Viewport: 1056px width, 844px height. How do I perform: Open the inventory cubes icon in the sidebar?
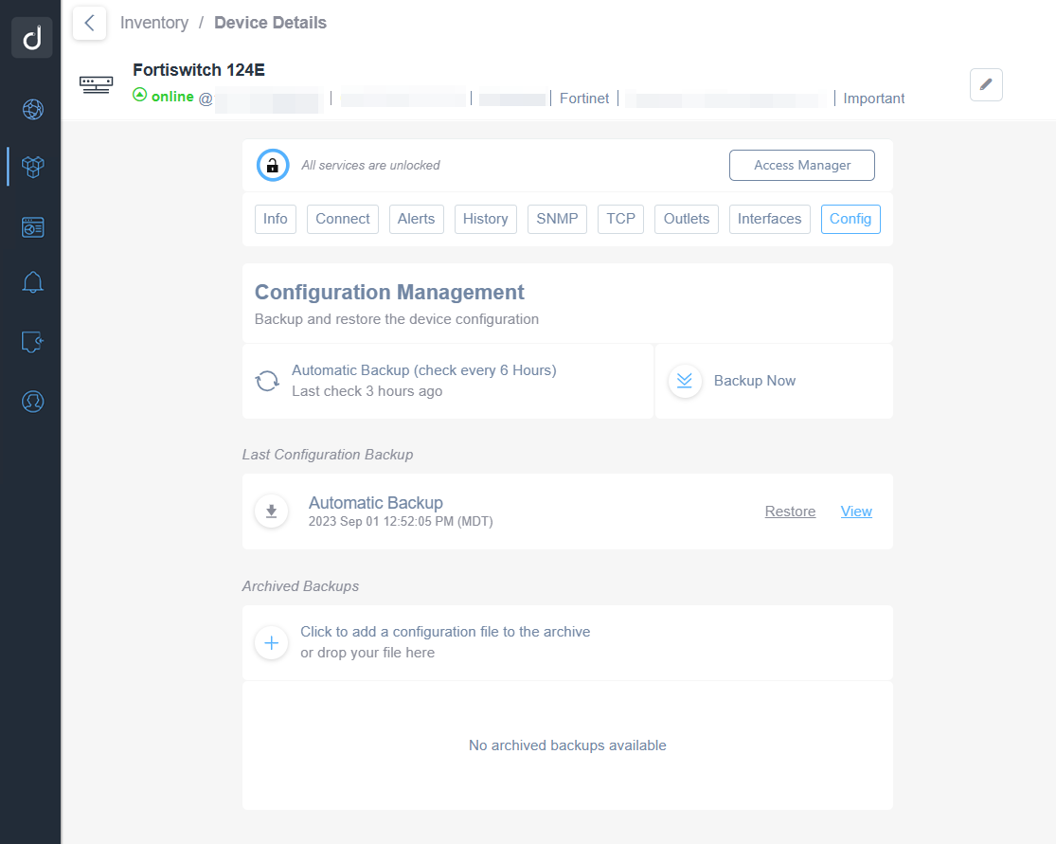(x=32, y=167)
